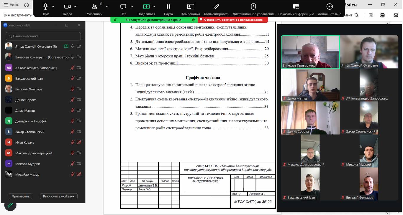Open the Меню menu
403x215 pixels.
tap(11, 5)
